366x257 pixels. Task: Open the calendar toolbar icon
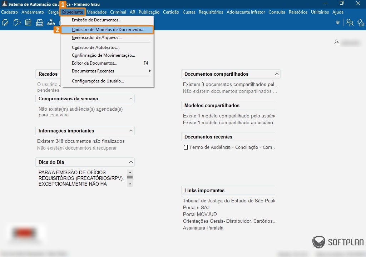pos(28,22)
